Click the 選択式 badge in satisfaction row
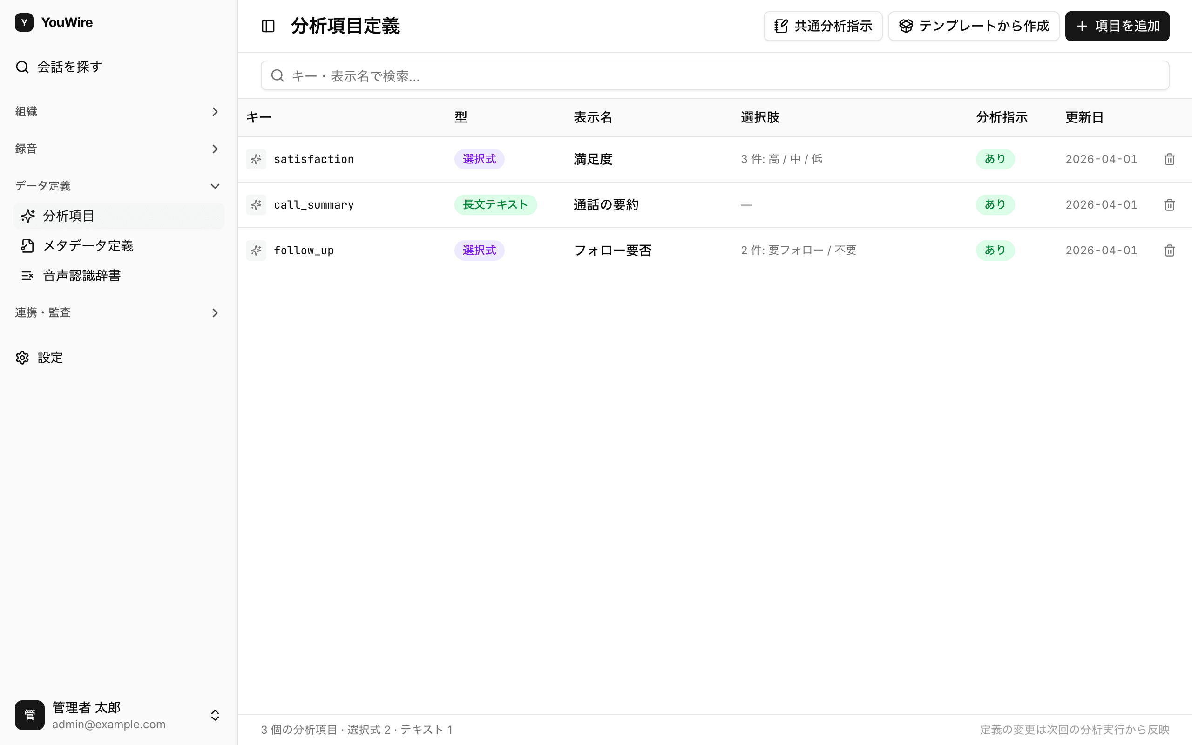This screenshot has height=745, width=1192. coord(479,159)
